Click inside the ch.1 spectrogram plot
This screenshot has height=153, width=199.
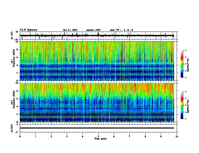click(x=97, y=61)
